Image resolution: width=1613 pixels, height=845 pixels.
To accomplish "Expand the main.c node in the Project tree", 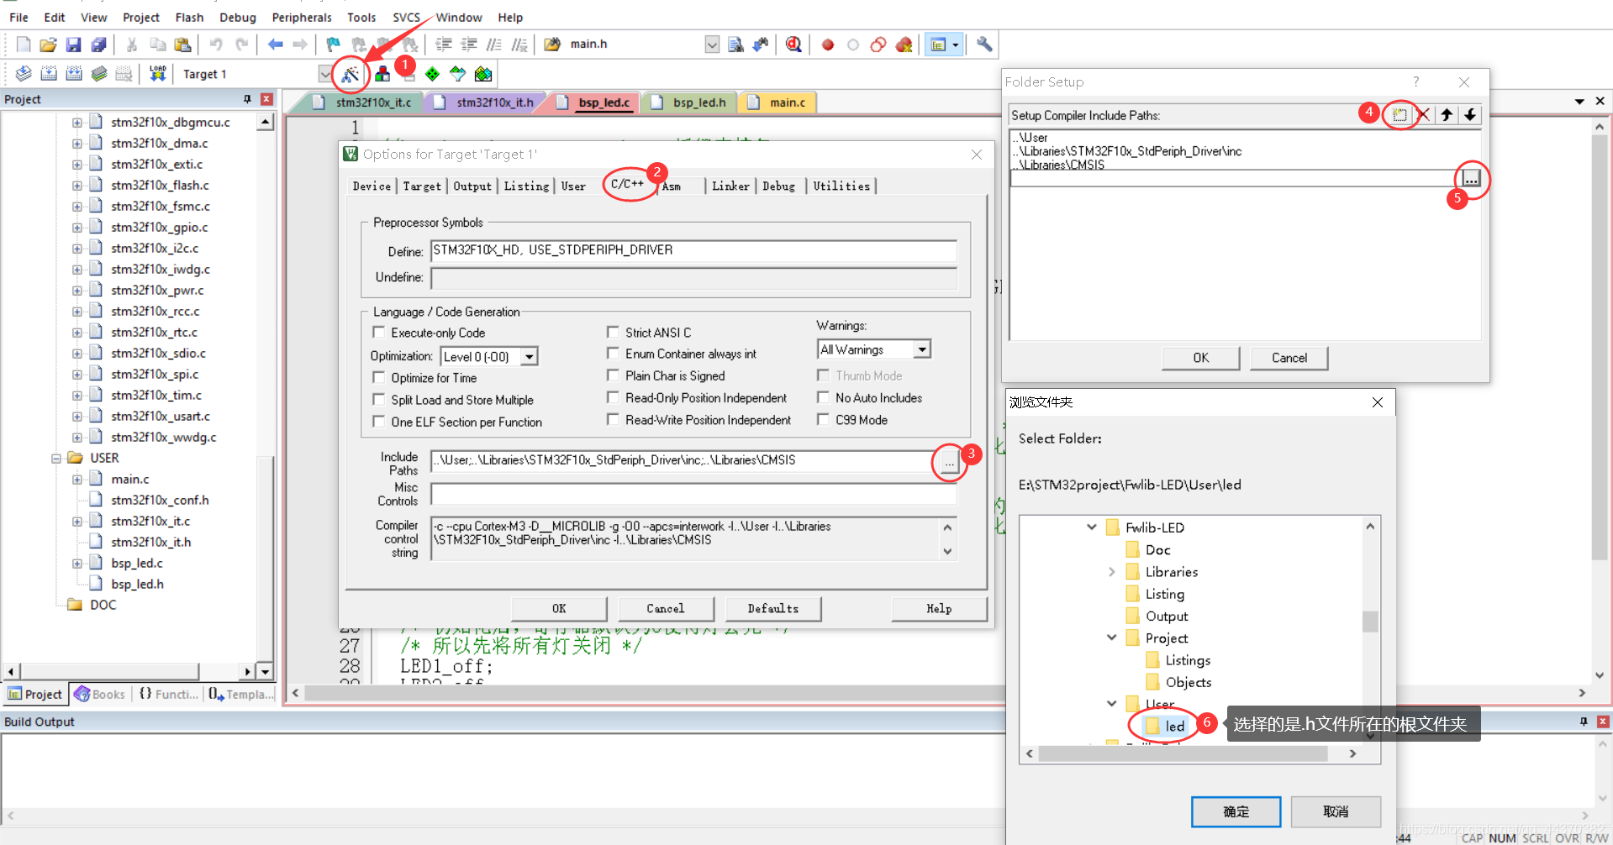I will tap(77, 479).
